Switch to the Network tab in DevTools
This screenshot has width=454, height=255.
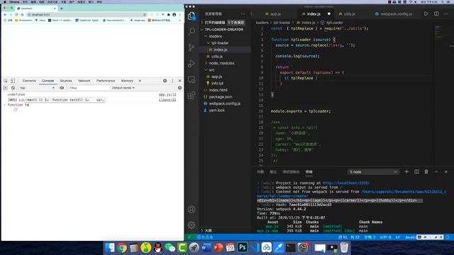84,81
